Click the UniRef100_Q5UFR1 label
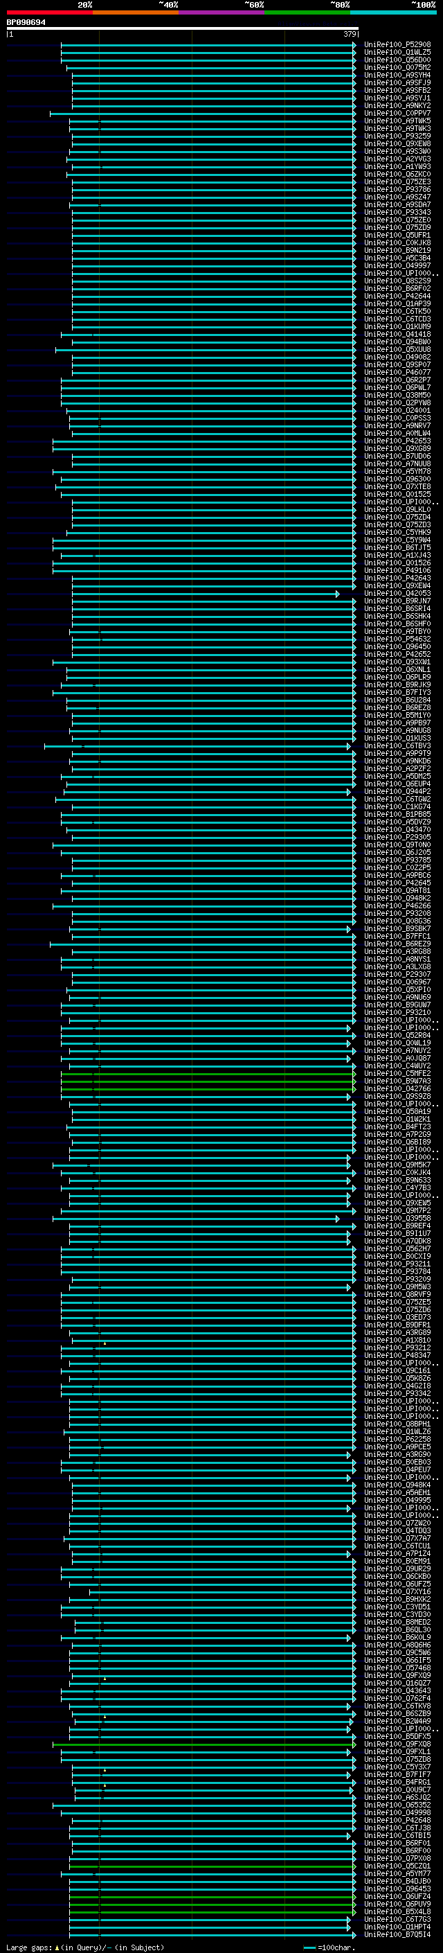443x1953 pixels. tap(397, 235)
